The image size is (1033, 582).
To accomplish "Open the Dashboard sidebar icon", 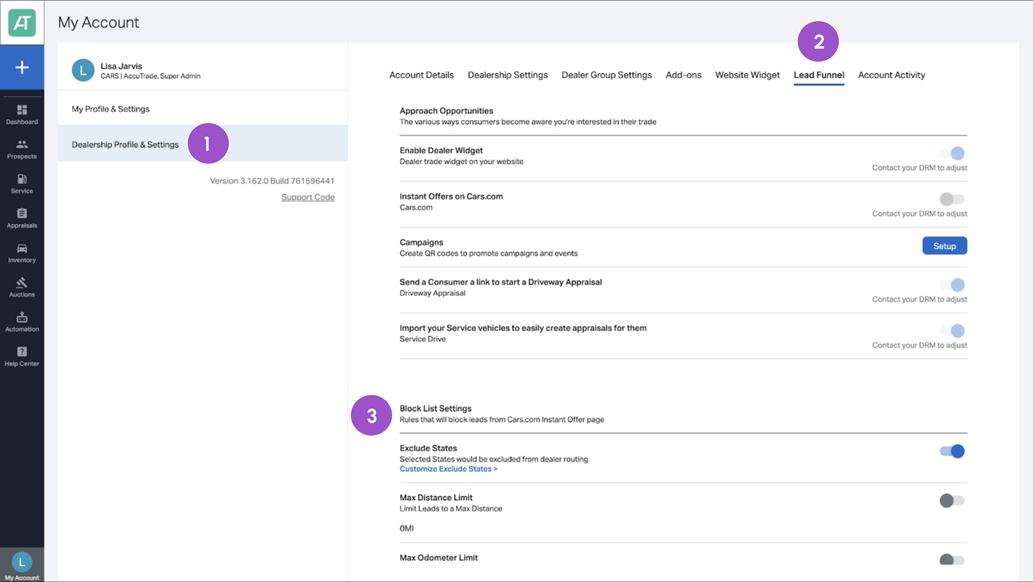I will click(x=22, y=115).
